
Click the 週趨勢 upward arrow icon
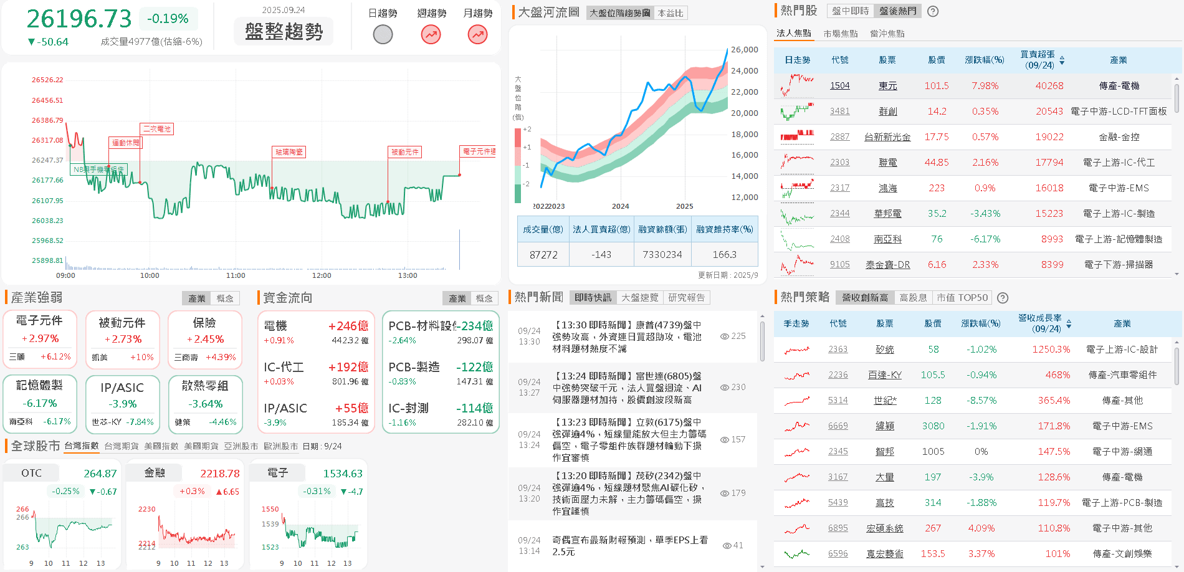[430, 34]
